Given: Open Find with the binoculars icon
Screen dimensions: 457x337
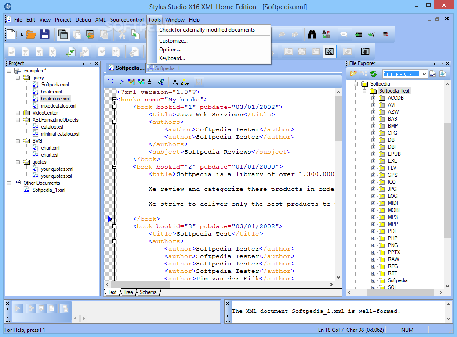Looking at the screenshot, I should pos(312,34).
